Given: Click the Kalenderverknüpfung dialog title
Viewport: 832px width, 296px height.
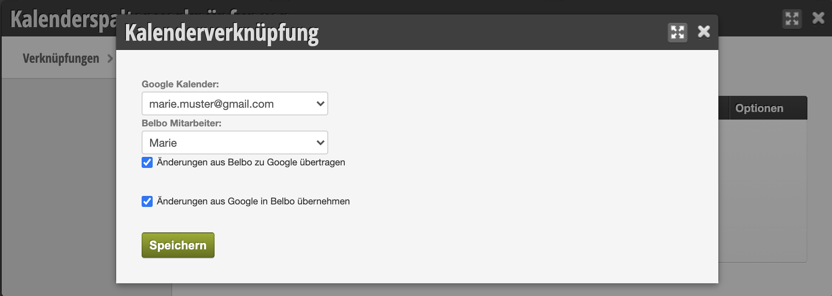Looking at the screenshot, I should [x=221, y=33].
